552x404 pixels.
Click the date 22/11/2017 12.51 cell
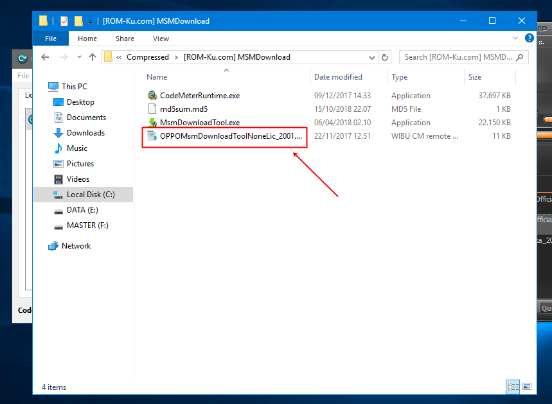pyautogui.click(x=342, y=136)
